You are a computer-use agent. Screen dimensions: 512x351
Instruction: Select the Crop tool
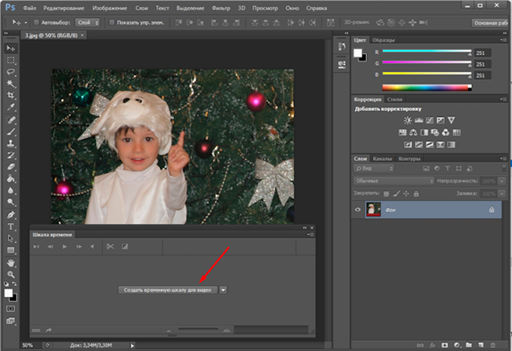click(11, 96)
